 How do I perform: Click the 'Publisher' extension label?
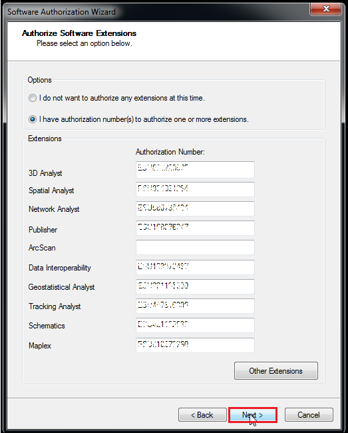(43, 230)
